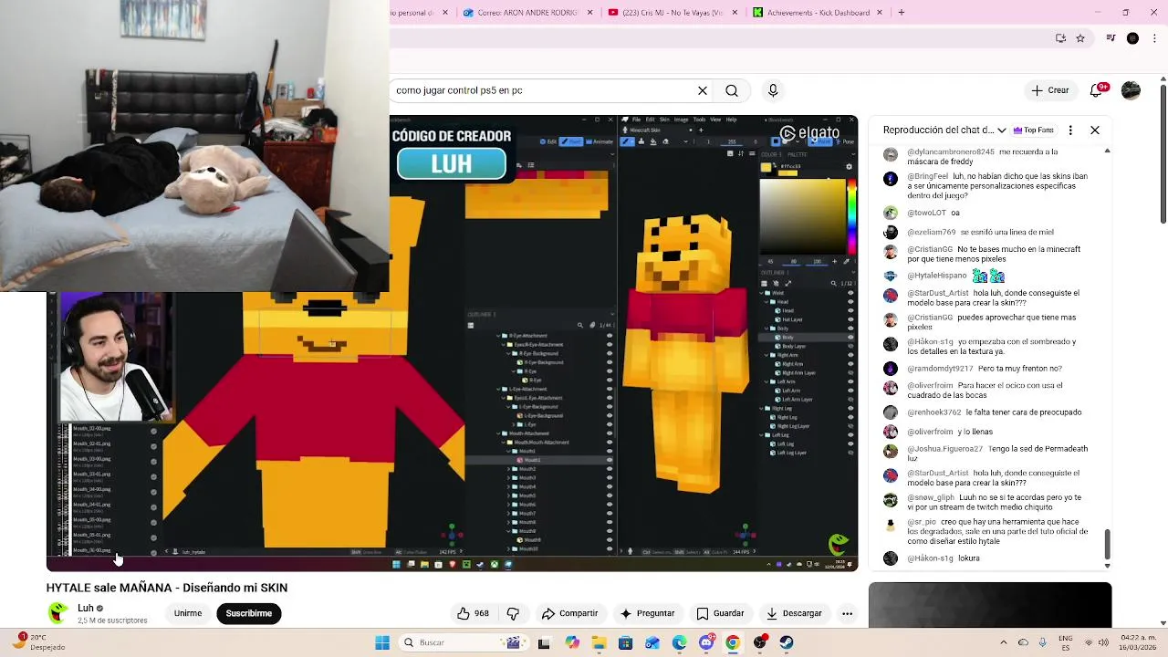Open Microsoft Edge from the taskbar
This screenshot has height=657, width=1168.
pyautogui.click(x=680, y=642)
